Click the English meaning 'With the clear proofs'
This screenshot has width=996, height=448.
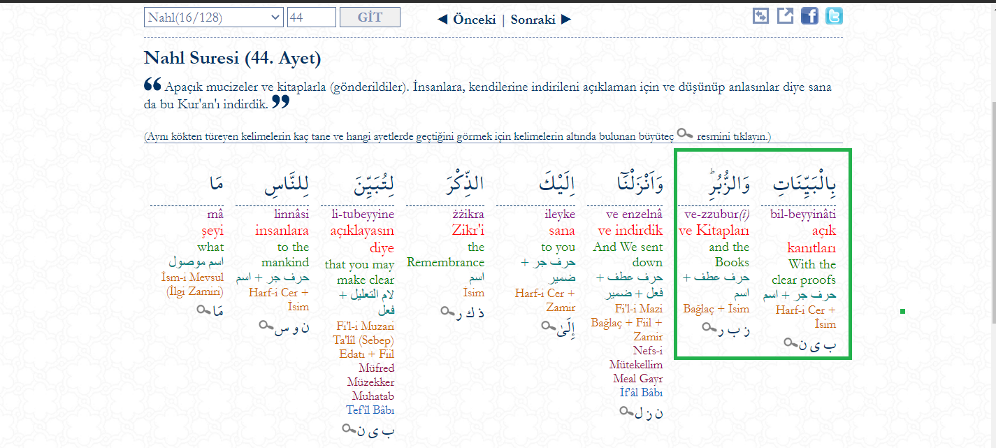click(804, 272)
